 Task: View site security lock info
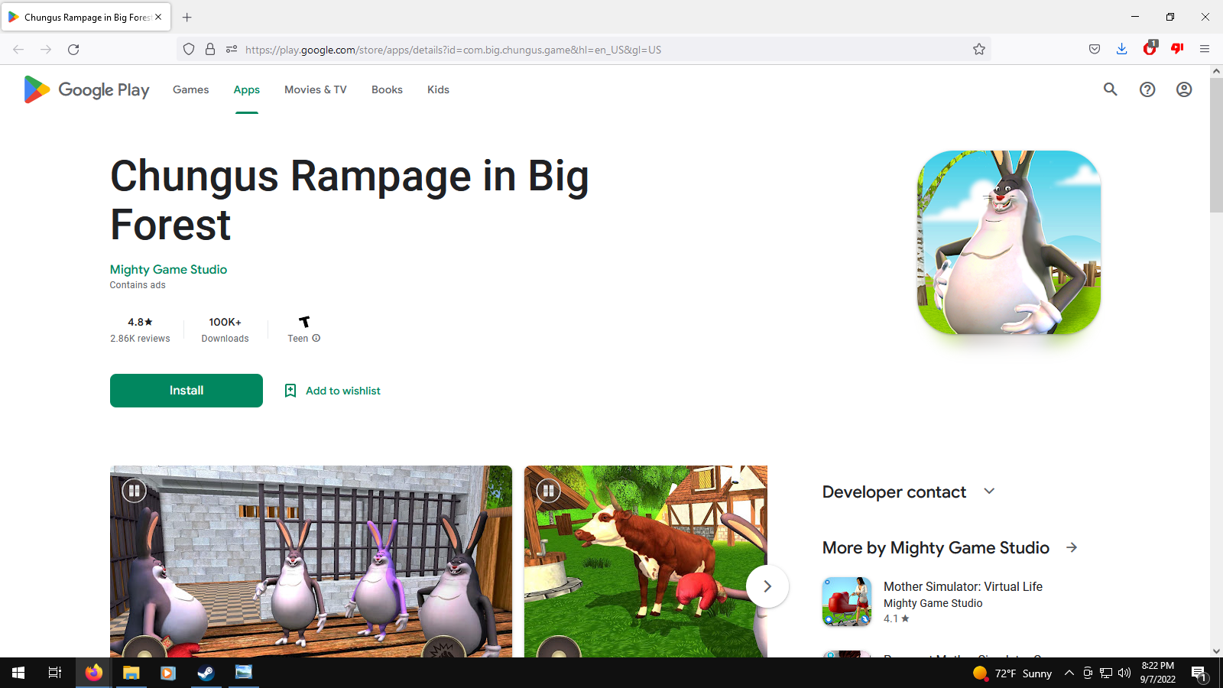click(210, 50)
